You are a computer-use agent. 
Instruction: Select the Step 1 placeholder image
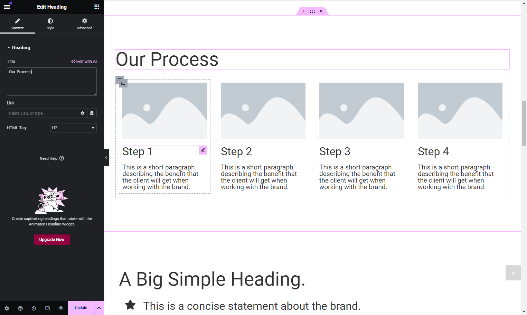click(x=164, y=111)
